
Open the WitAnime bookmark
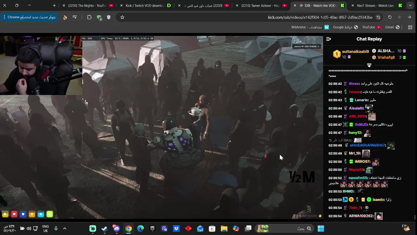click(310, 27)
